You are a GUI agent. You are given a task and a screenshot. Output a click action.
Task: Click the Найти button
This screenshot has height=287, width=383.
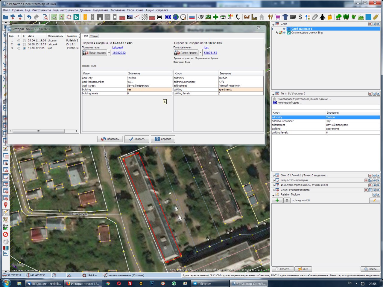pos(370,269)
